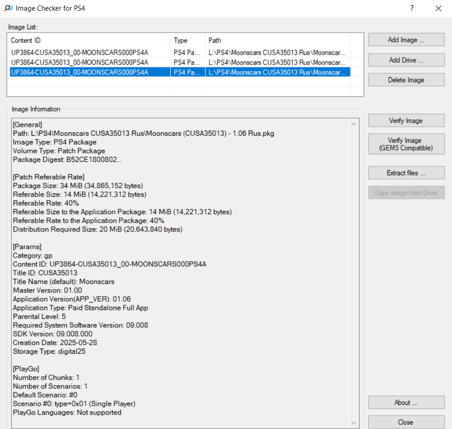Click the Application Version(APP_VER): 01.06 line
The height and width of the screenshot is (429, 452).
[x=72, y=299]
